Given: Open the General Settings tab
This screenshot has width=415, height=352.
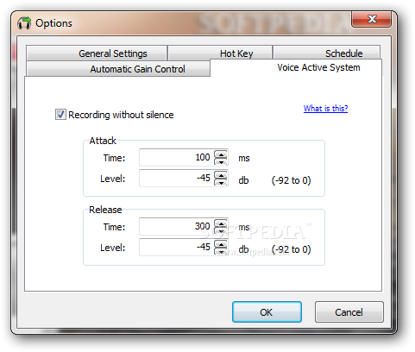Looking at the screenshot, I should [97, 53].
